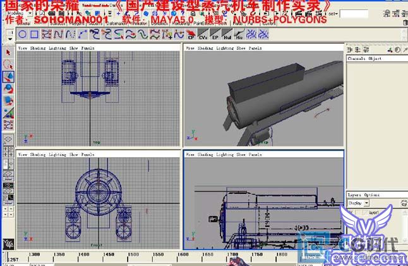Click the curve icon with the yellow plus point
The image size is (408, 266).
[167, 34]
